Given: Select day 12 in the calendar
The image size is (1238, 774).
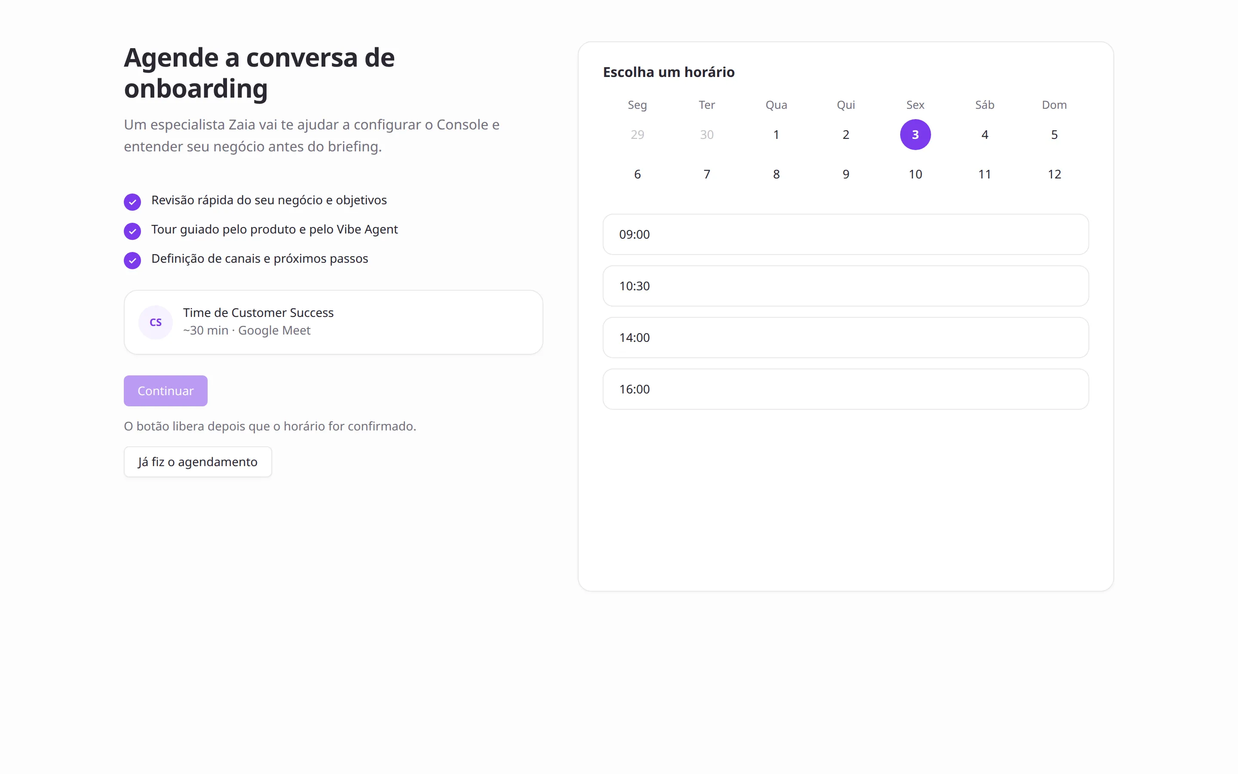Looking at the screenshot, I should click(x=1054, y=174).
